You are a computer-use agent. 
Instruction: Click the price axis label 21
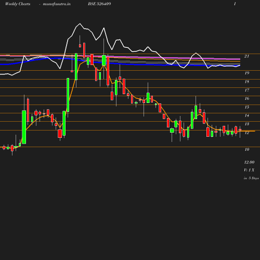[x=247, y=56]
